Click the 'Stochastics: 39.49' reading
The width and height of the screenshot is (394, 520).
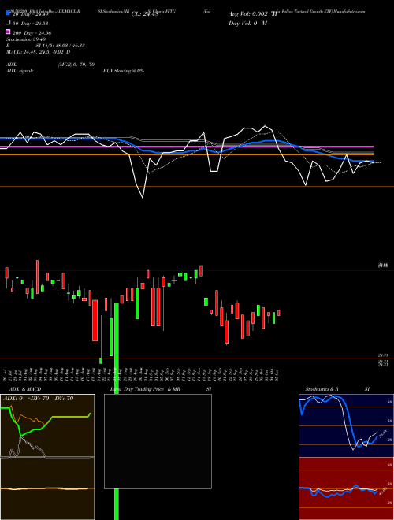26,39
